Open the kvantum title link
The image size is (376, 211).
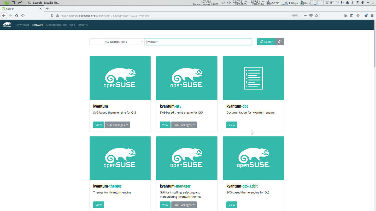click(x=101, y=106)
